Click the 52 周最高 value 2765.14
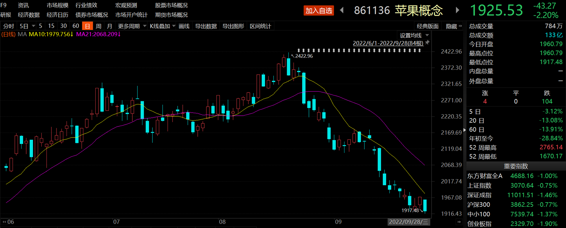This screenshot has width=566, height=228. point(551,148)
